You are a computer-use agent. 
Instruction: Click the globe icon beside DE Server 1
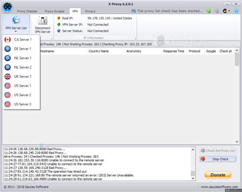click(8, 49)
